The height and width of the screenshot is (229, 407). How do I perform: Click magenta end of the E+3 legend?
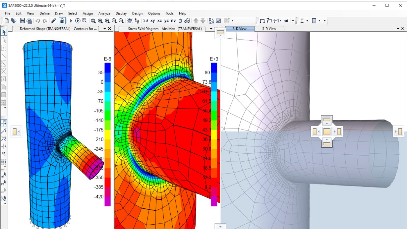click(214, 201)
